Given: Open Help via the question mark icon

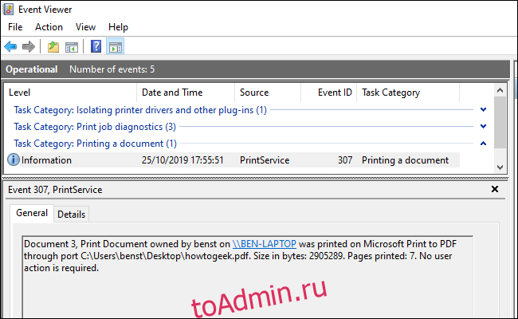Looking at the screenshot, I should [96, 46].
